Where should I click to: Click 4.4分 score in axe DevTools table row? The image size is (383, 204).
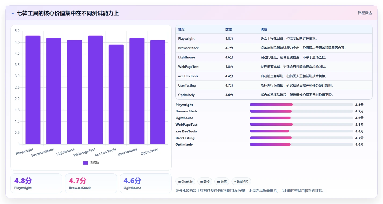pyautogui.click(x=229, y=76)
